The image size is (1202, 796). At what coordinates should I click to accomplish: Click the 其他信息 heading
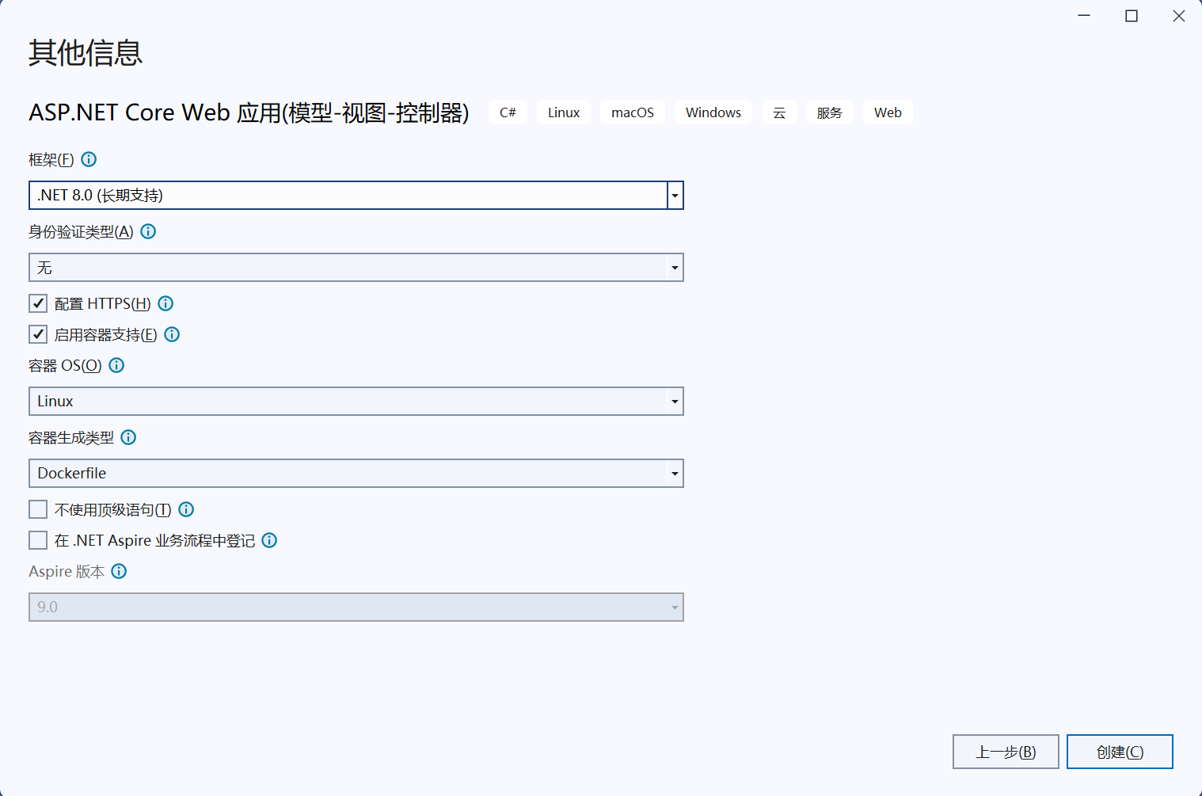click(86, 52)
